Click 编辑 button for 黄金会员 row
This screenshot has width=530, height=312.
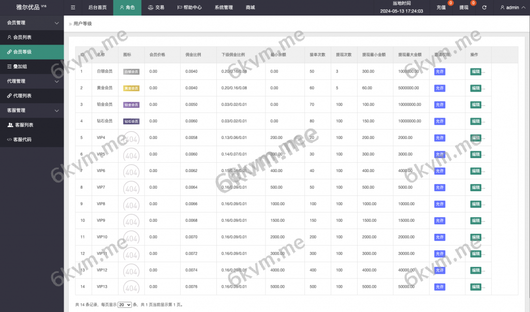click(475, 88)
